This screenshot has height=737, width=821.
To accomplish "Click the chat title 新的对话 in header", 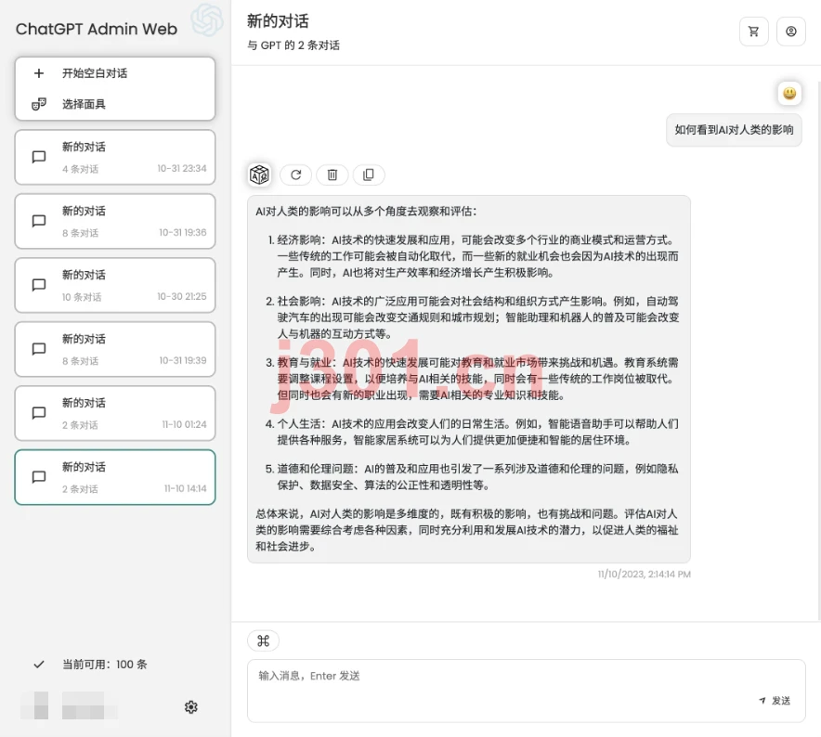I will tap(278, 21).
